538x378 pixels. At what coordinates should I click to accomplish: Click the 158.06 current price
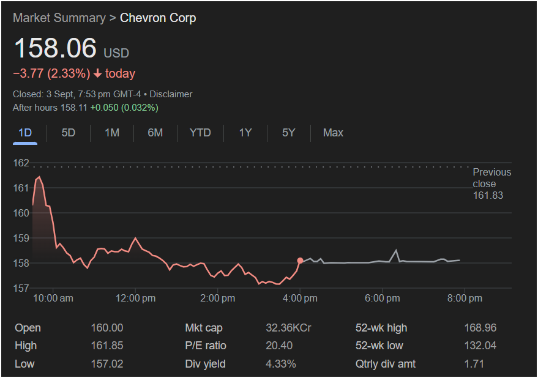click(x=55, y=48)
